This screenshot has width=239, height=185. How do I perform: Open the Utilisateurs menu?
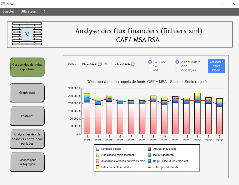click(x=29, y=11)
